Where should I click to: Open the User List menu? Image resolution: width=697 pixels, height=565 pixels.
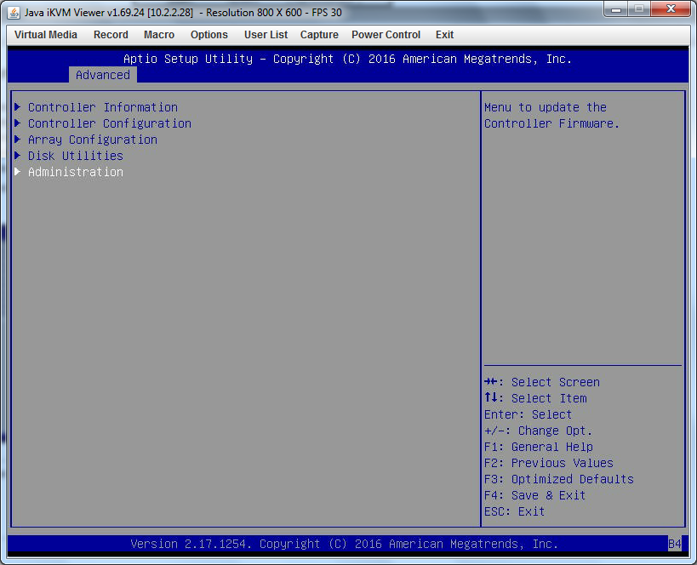coord(266,35)
